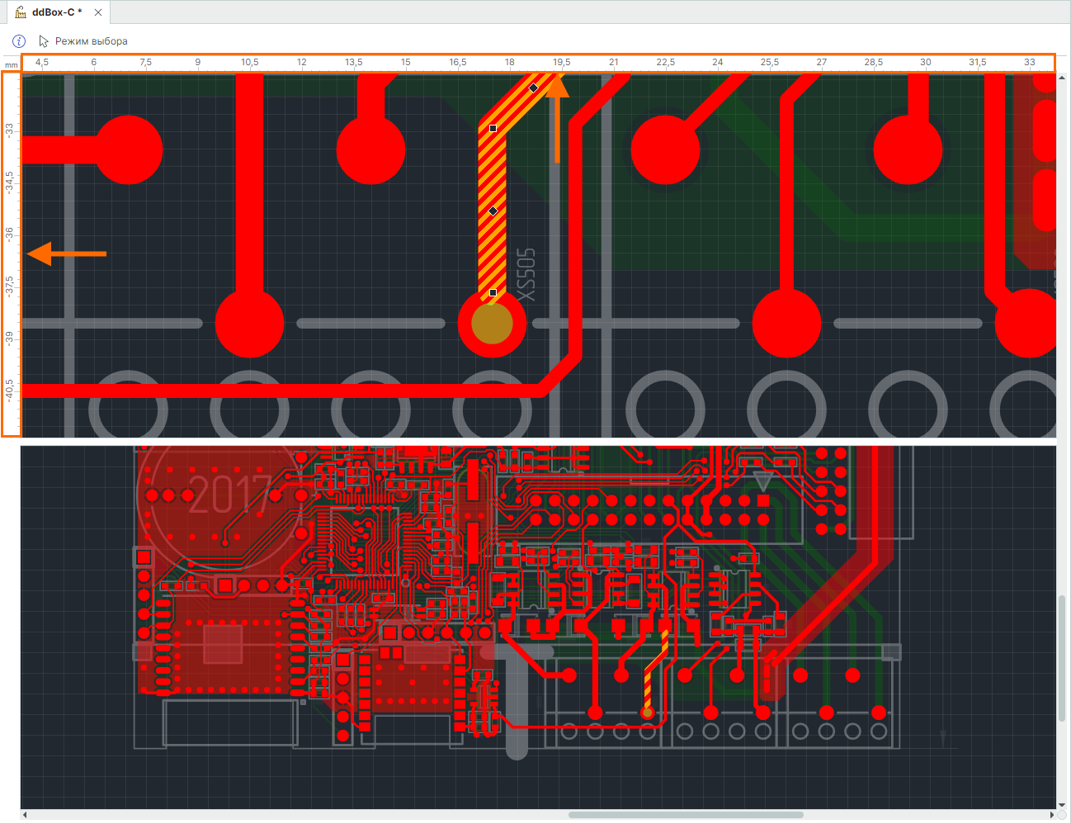Screen dimensions: 1071x824
Task: Click the bottom square vertex handle near pad
Action: coord(493,292)
